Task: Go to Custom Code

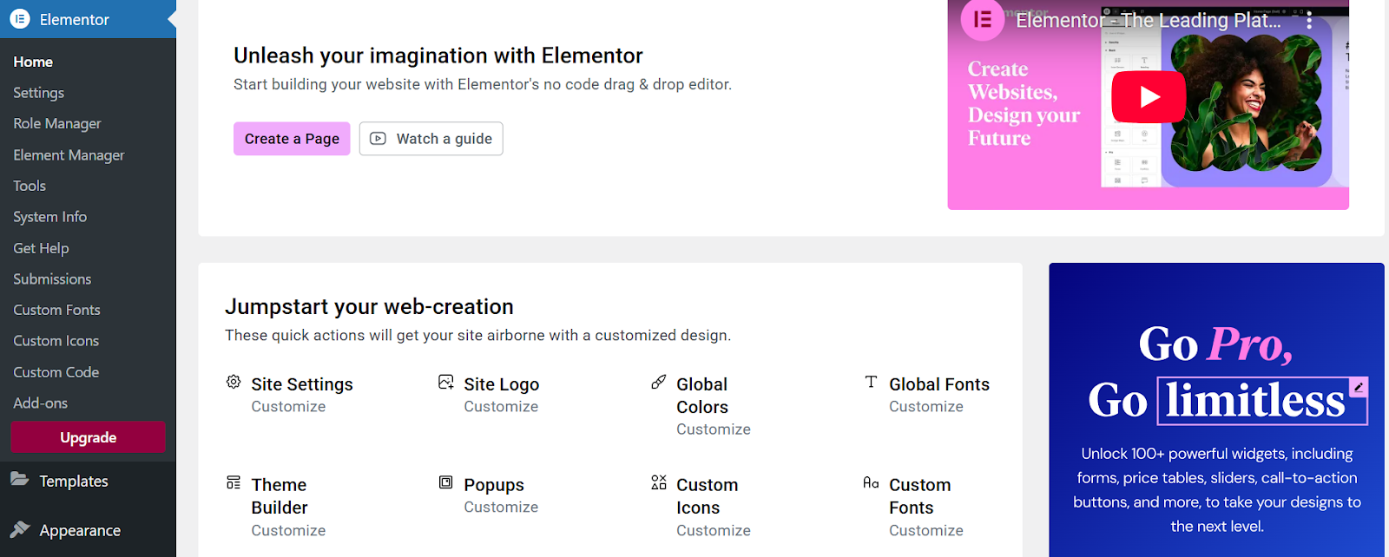Action: 56,372
